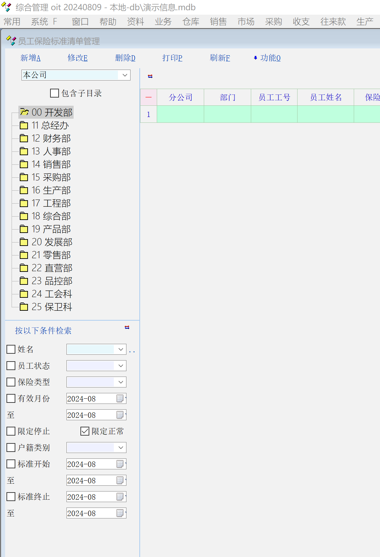
Task: Select the 14 销售部 department in tree
Action: tap(51, 164)
